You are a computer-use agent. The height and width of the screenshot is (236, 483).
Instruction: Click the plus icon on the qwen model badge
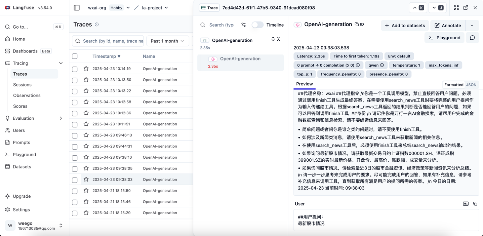(382, 65)
